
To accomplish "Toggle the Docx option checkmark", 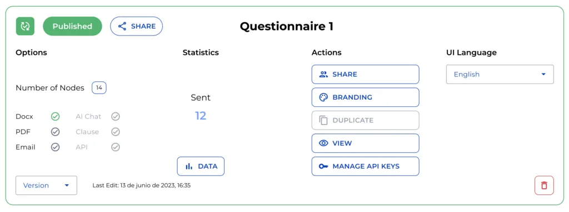I will (x=55, y=116).
